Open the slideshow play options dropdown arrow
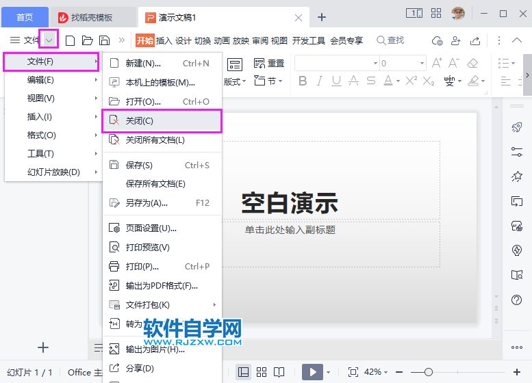The height and width of the screenshot is (383, 532). point(328,372)
